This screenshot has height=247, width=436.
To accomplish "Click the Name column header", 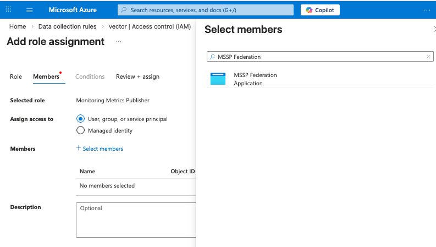I will click(87, 171).
